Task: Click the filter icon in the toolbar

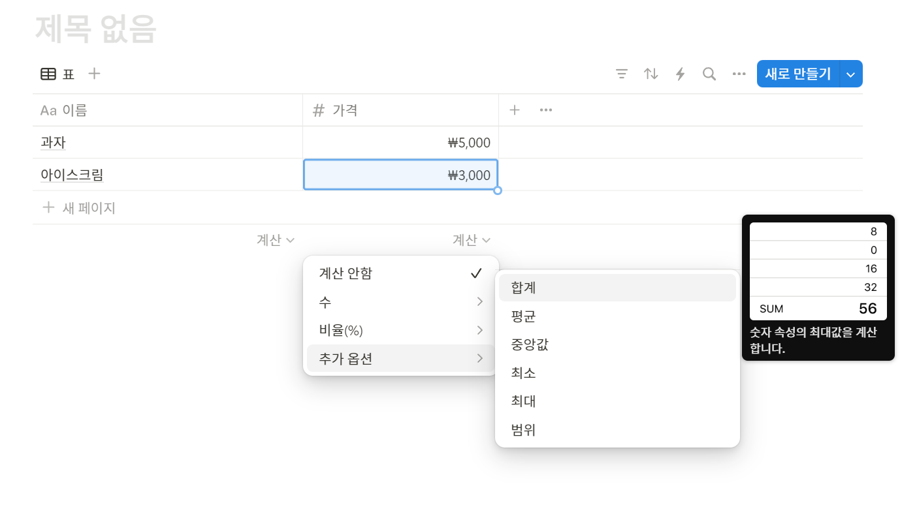Action: click(x=622, y=74)
